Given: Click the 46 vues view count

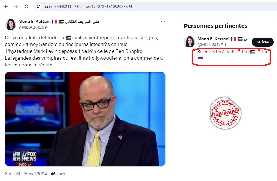Looking at the screenshot, I should click(x=58, y=174).
